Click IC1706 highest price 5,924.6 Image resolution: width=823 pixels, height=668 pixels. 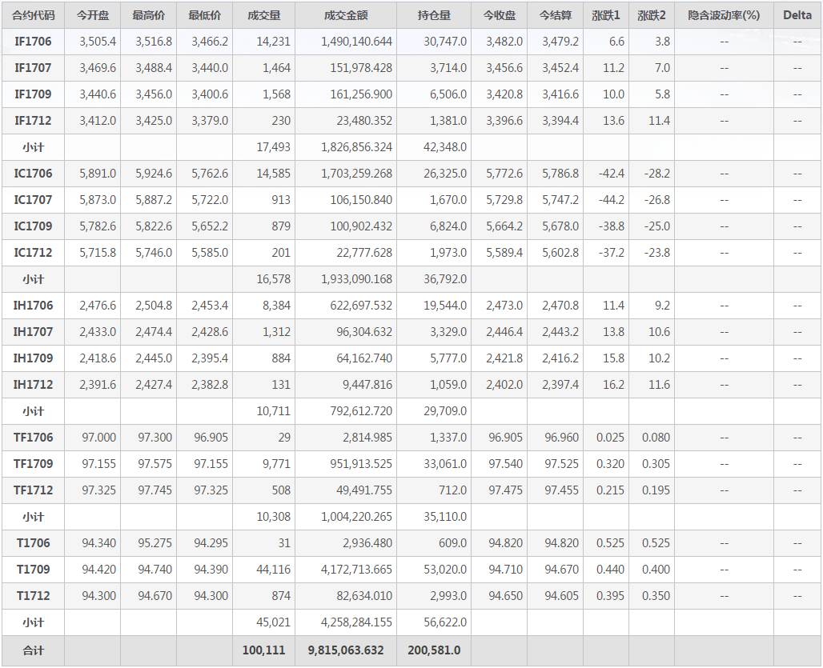pyautogui.click(x=153, y=174)
